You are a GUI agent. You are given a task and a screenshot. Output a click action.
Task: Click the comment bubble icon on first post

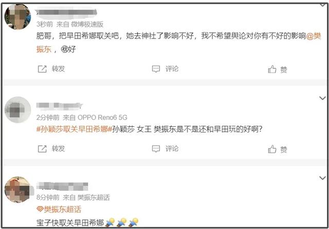pos(156,69)
